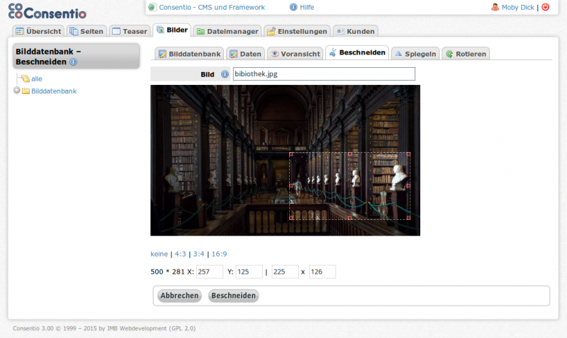
Task: Select the 'alle' tree item
Action: [37, 78]
